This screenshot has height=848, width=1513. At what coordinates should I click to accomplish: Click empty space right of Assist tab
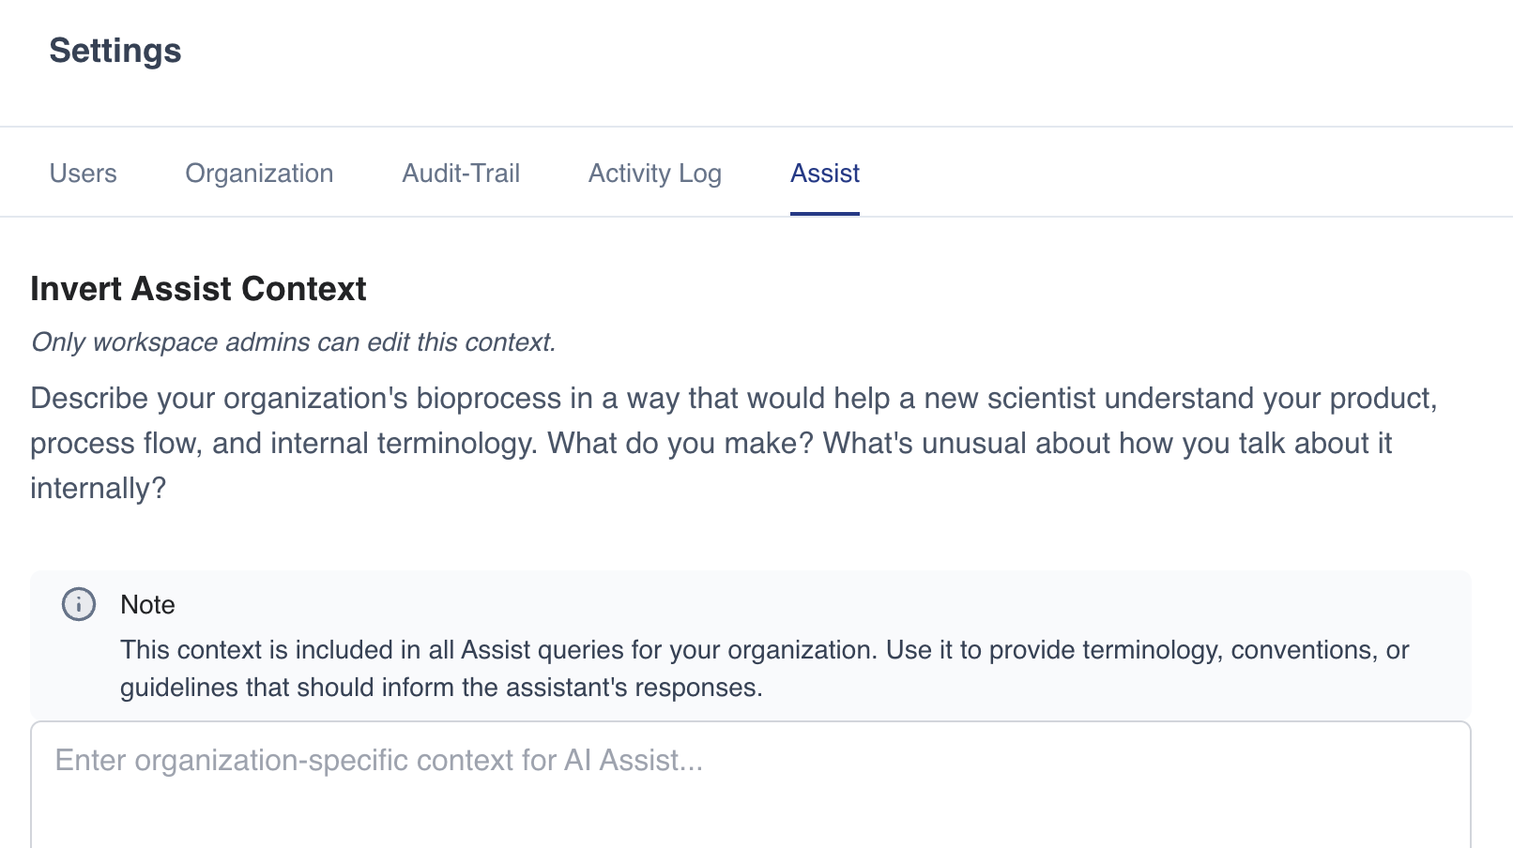coord(1173,174)
